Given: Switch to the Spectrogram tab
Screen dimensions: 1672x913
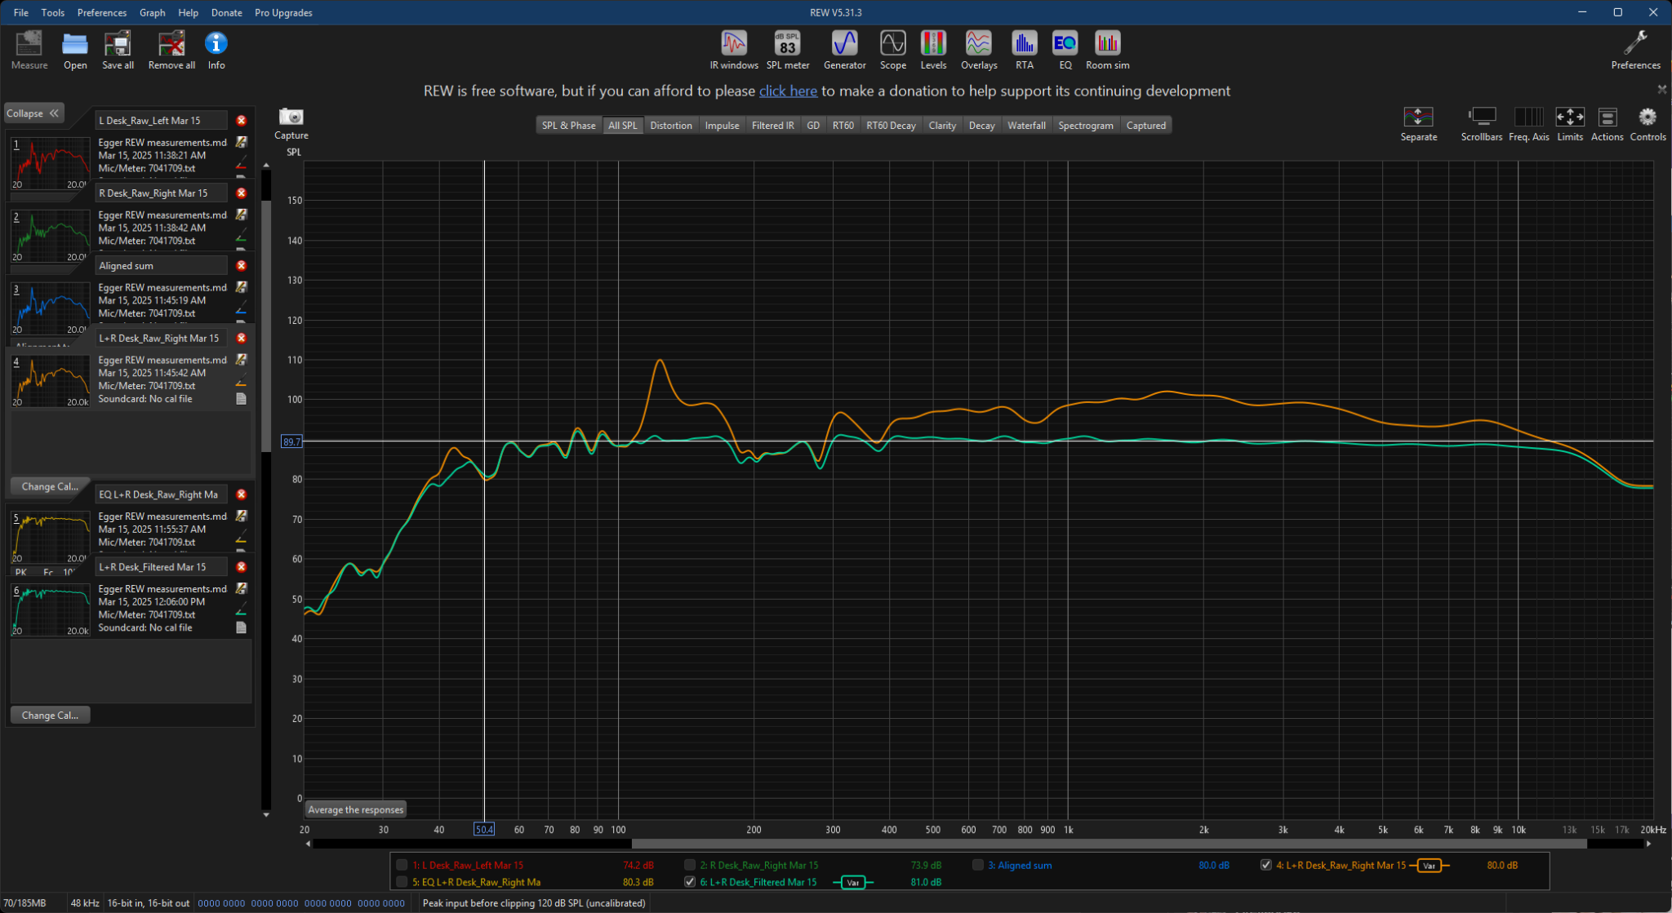Looking at the screenshot, I should click(x=1086, y=125).
